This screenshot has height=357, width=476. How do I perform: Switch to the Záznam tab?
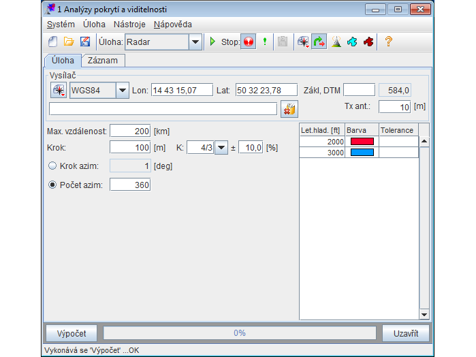[x=103, y=61]
